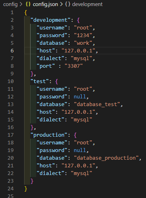Click line number 1 in gutter
Screen dimensions: 146x198
click(x=12, y=13)
